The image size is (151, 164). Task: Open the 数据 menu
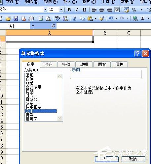pos(128,2)
